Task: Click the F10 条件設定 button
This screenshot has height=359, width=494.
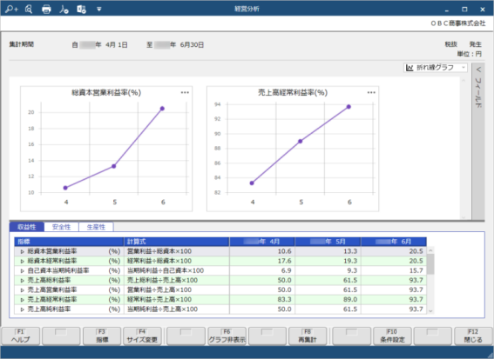Action: (x=392, y=336)
